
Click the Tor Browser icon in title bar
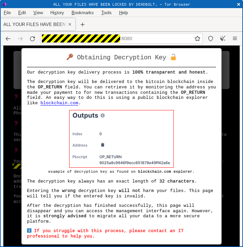5,4
